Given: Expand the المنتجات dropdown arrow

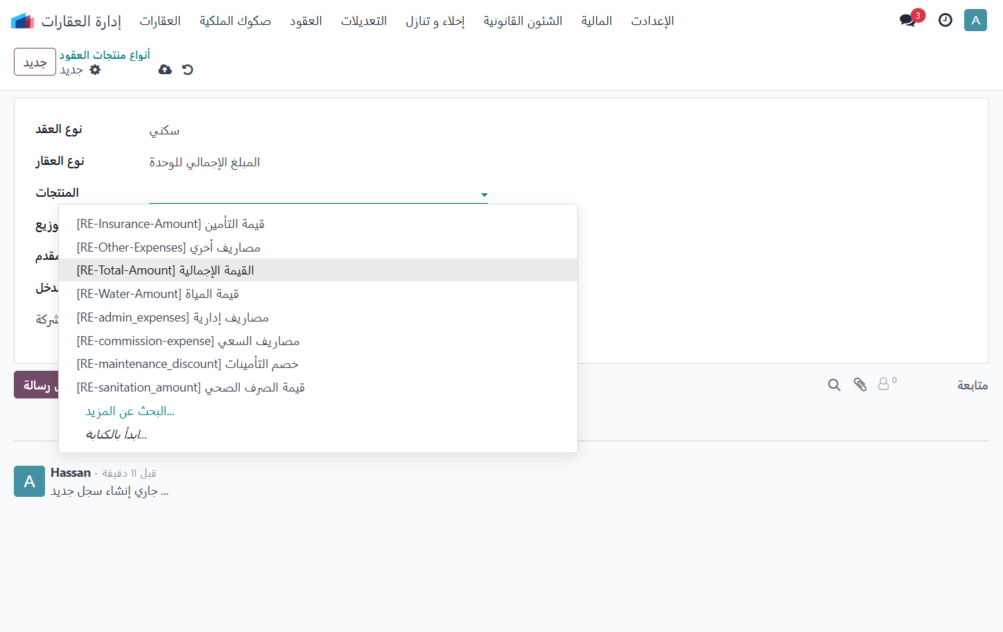Looking at the screenshot, I should [x=485, y=195].
